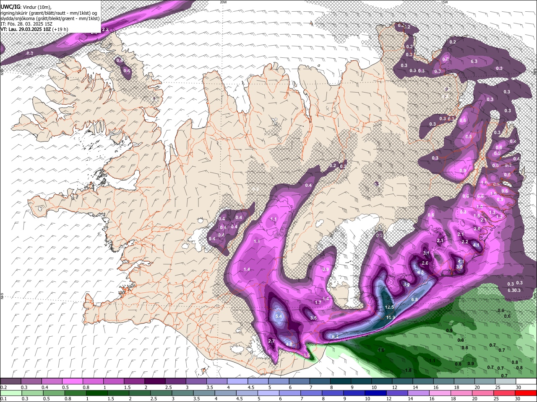537x402 pixels.
Task: Click the 3.9 value on the southeast coast
Action: (x=459, y=267)
